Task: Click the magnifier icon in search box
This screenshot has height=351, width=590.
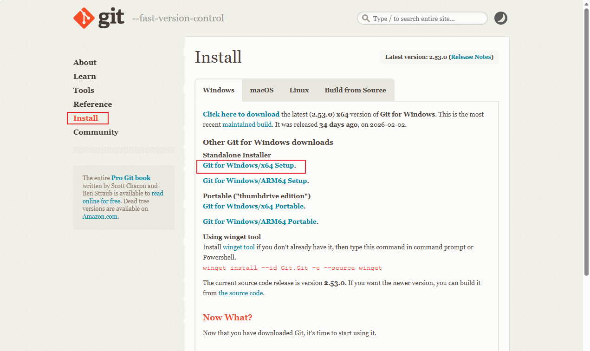Action: click(366, 19)
